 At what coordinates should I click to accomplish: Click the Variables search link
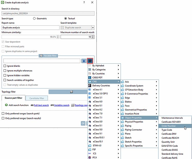pos(62,105)
